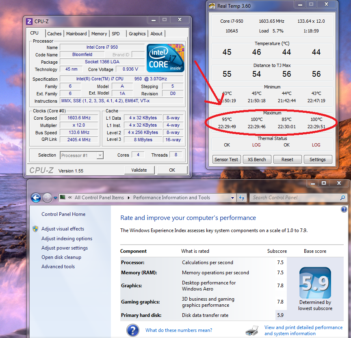Click the Primary hard disk 5.9 subscore
351x338 pixels.
pyautogui.click(x=280, y=315)
